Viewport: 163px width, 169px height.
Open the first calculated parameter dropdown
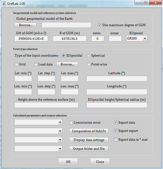(38, 122)
